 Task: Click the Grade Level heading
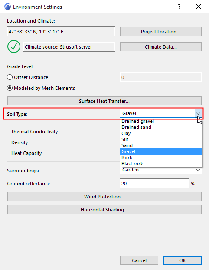click(20, 66)
